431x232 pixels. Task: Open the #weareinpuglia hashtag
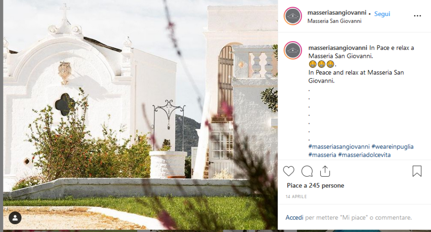(x=392, y=147)
